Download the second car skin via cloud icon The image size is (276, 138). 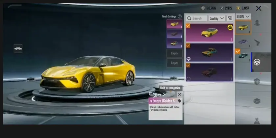coord(189,59)
